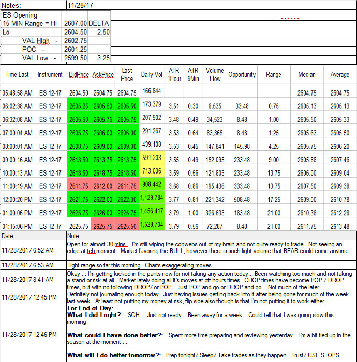Select the 11/28/2017 6:52 AM date cell
357x362 pixels.
coord(34,250)
